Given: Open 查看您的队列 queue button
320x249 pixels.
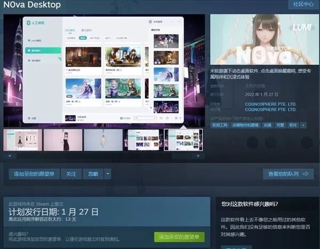Looking at the screenshot, I should tap(288, 174).
